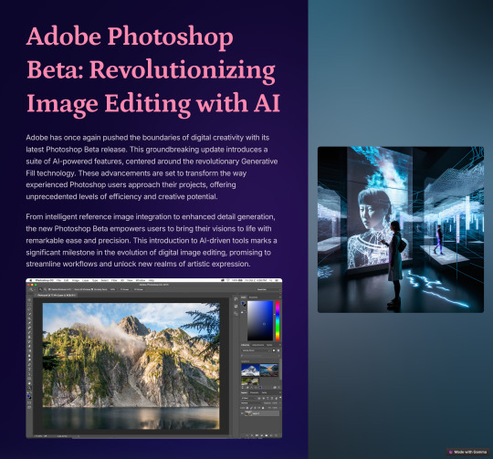Select the Zoom magnifier tool in toolbar

pyautogui.click(x=29, y=388)
